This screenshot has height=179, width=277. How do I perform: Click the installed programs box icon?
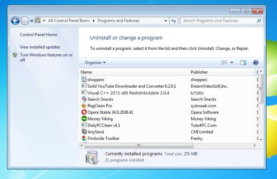click(x=92, y=157)
